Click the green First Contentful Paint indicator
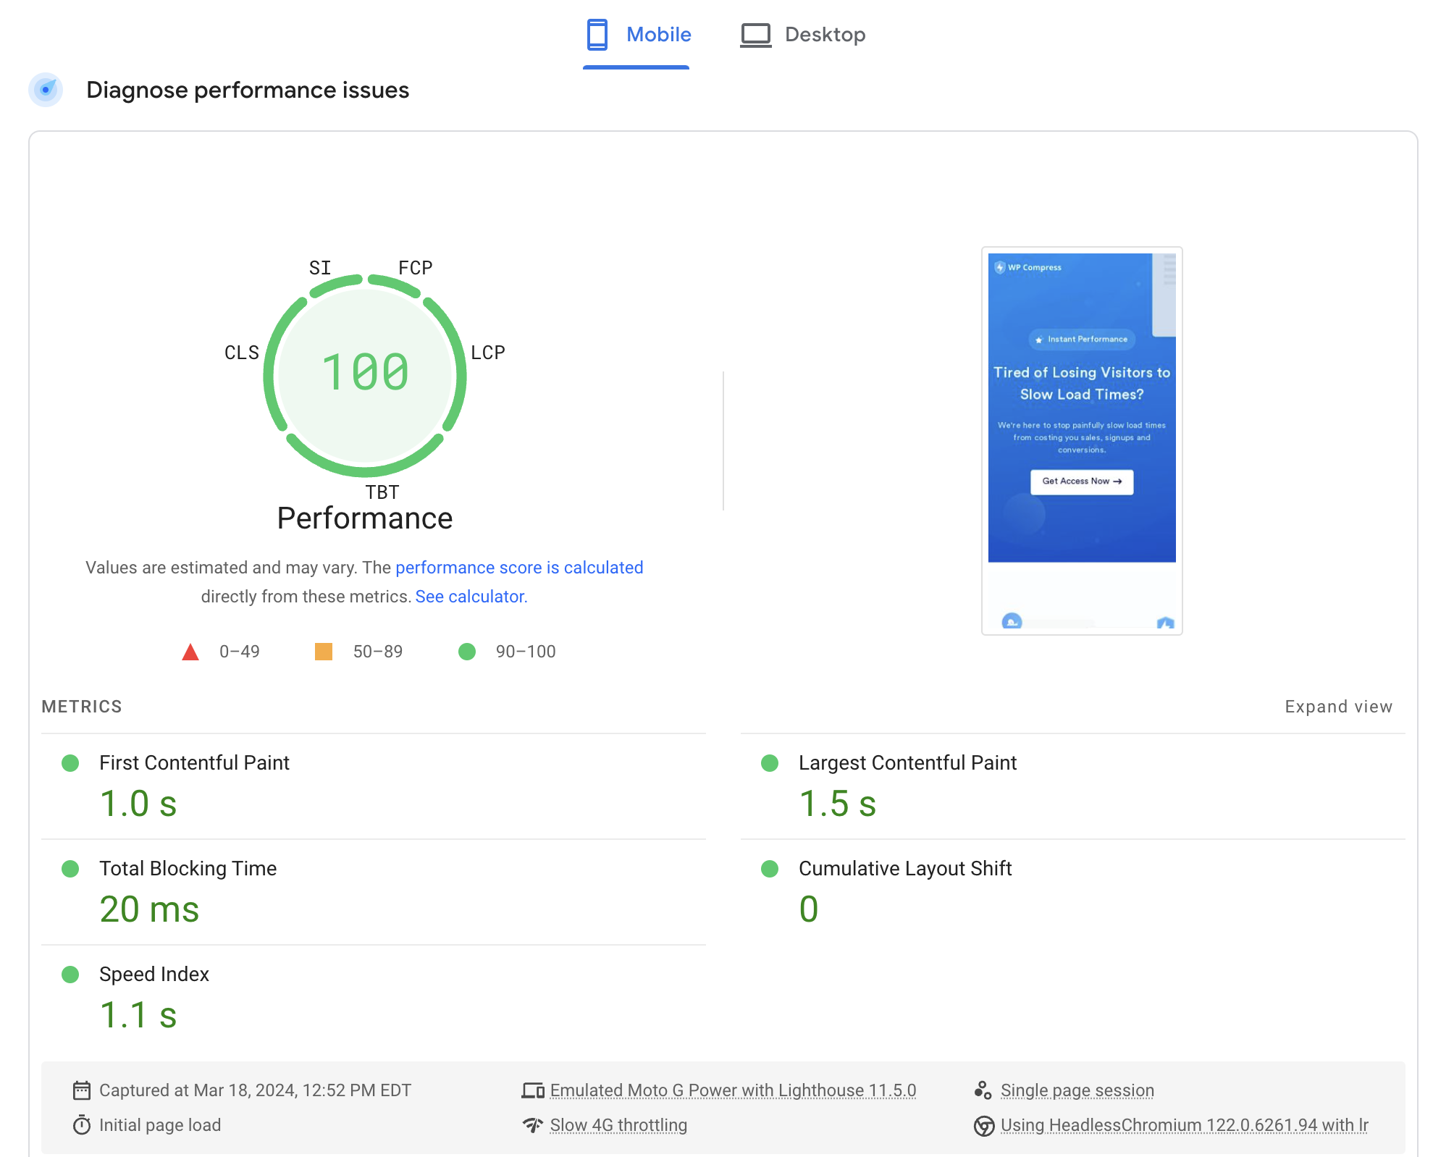The height and width of the screenshot is (1157, 1454). (70, 763)
